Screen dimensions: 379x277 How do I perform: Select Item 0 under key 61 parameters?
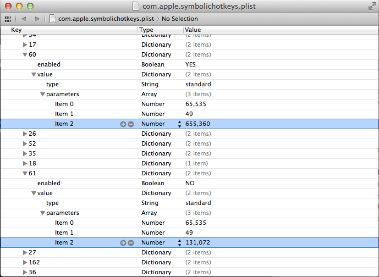[x=189, y=223]
